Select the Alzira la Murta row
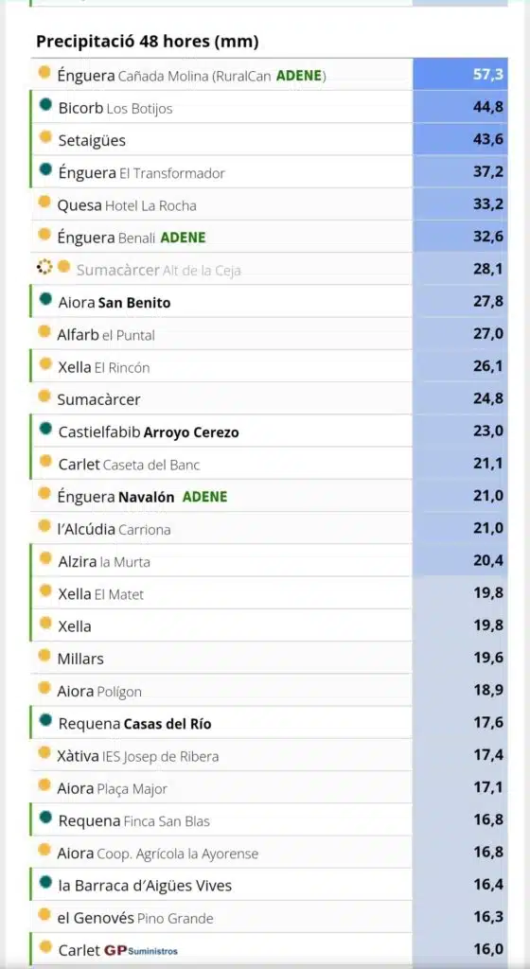Viewport: 530px width, 969px height. 270,560
